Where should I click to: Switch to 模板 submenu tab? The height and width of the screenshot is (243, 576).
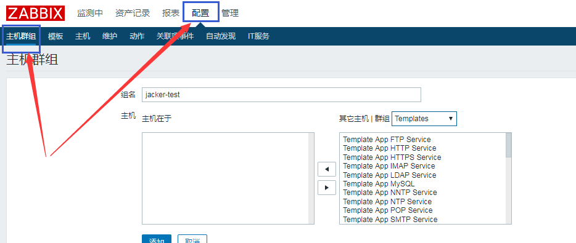click(x=56, y=36)
